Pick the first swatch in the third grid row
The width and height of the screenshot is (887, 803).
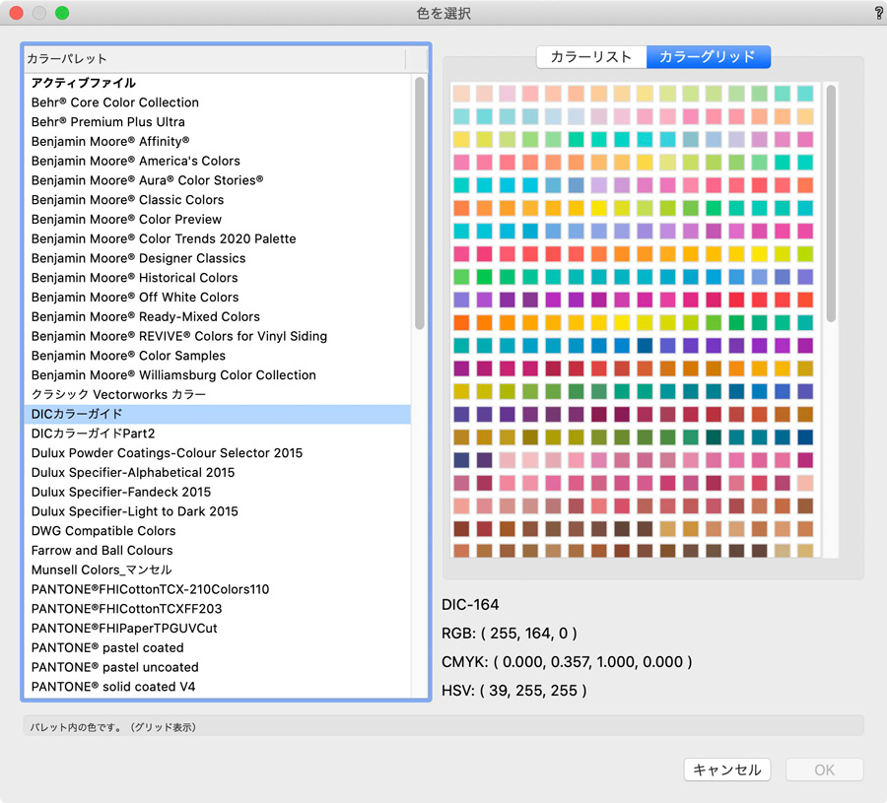tap(461, 140)
